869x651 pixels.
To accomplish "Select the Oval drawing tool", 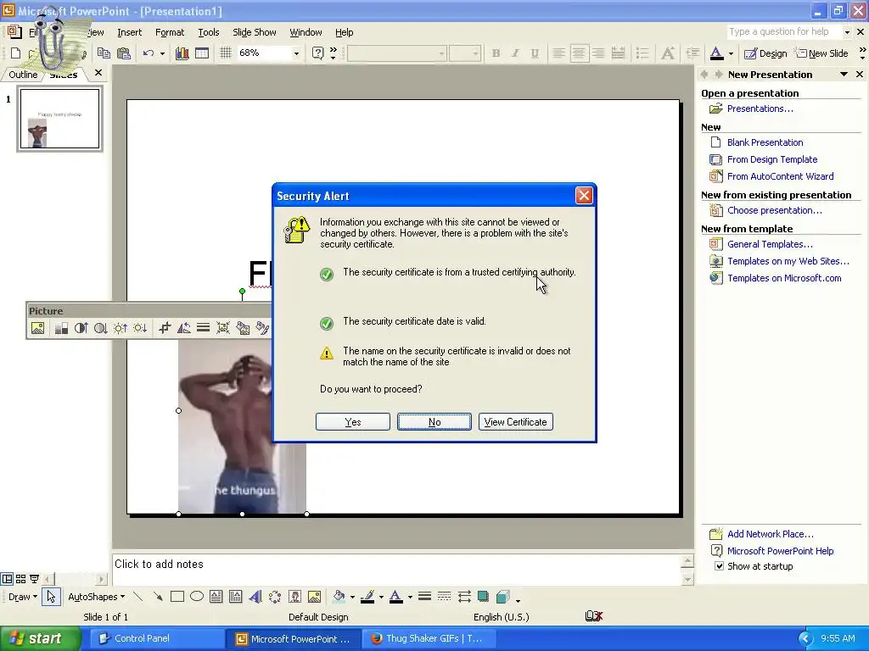I will 197,597.
